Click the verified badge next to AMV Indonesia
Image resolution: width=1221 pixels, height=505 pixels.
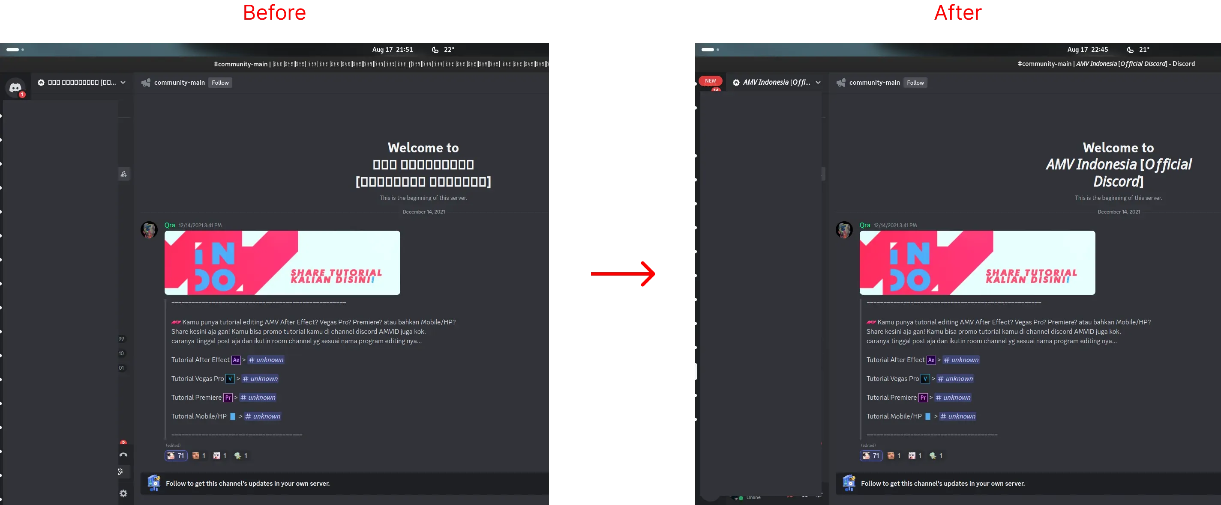(736, 82)
